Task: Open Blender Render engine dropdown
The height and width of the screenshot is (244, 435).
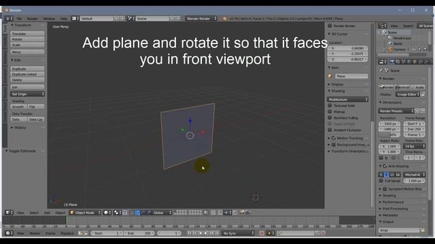Action: pos(201,18)
